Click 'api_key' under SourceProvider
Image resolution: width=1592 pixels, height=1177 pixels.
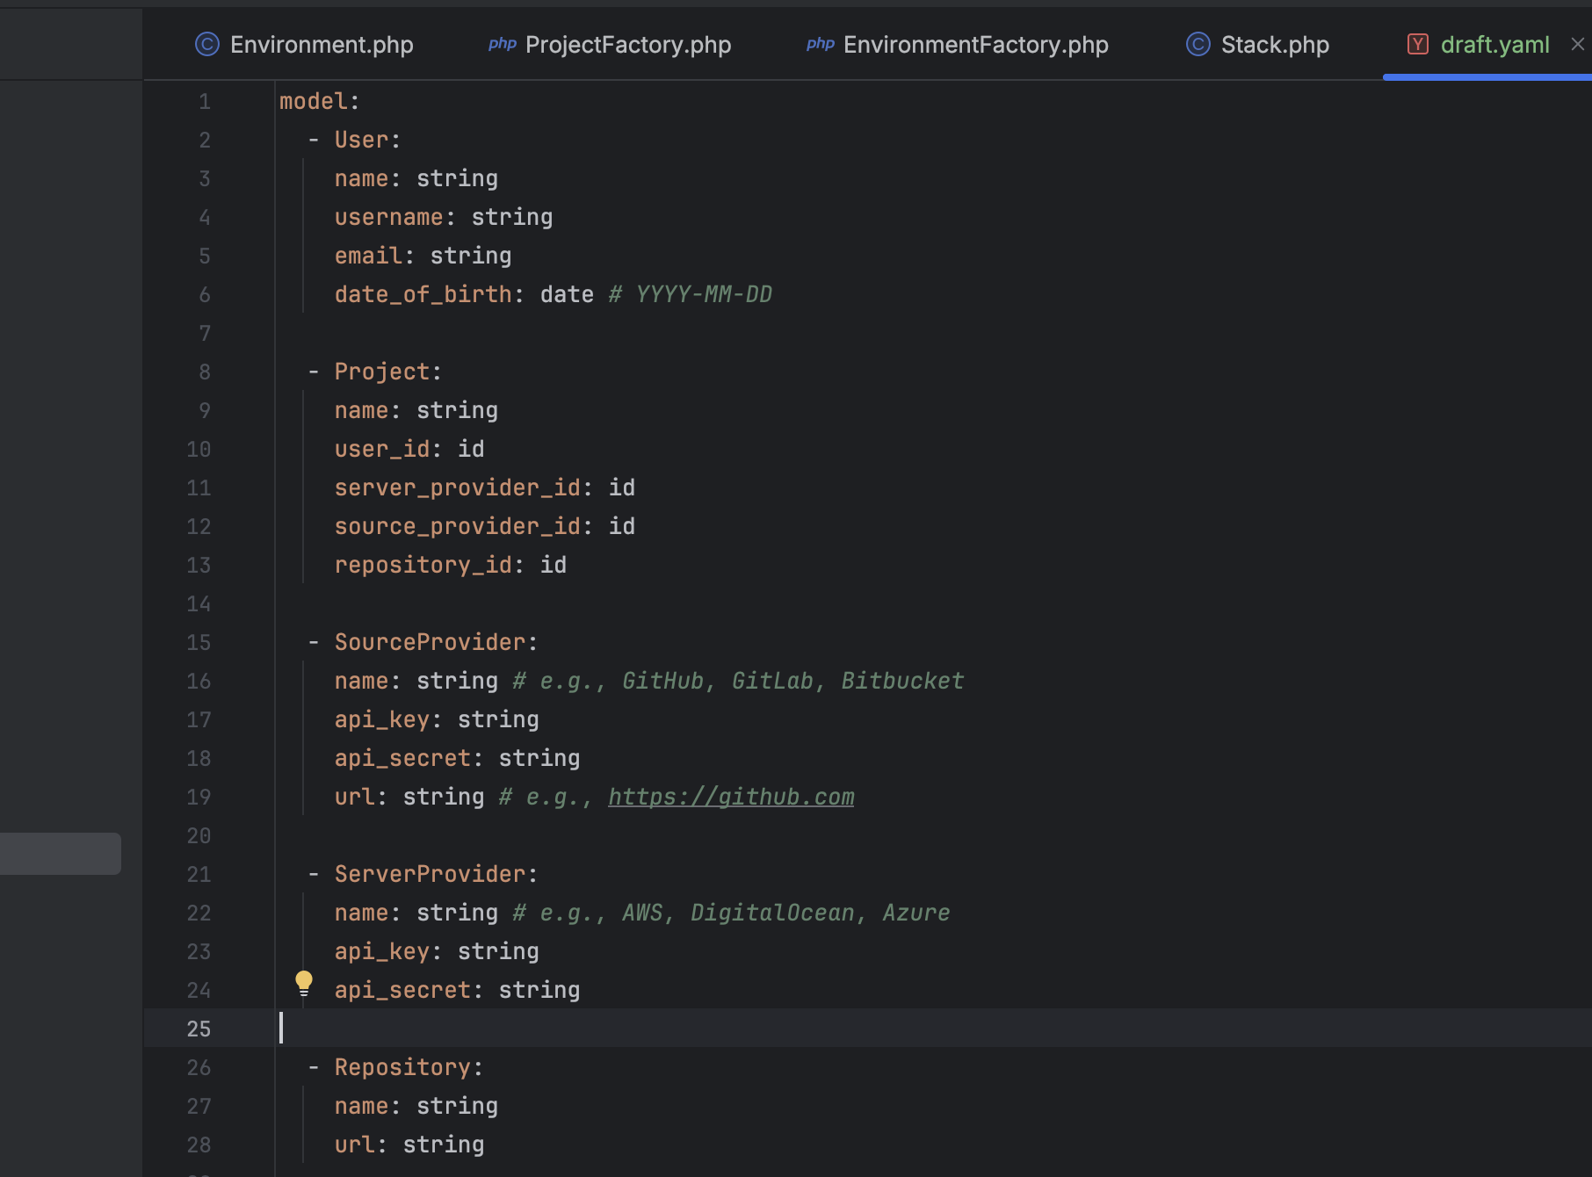(x=381, y=719)
